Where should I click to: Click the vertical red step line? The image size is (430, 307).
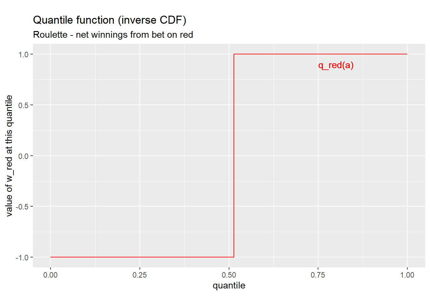coord(234,155)
